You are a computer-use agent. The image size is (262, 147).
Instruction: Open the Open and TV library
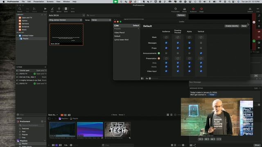click(25, 18)
